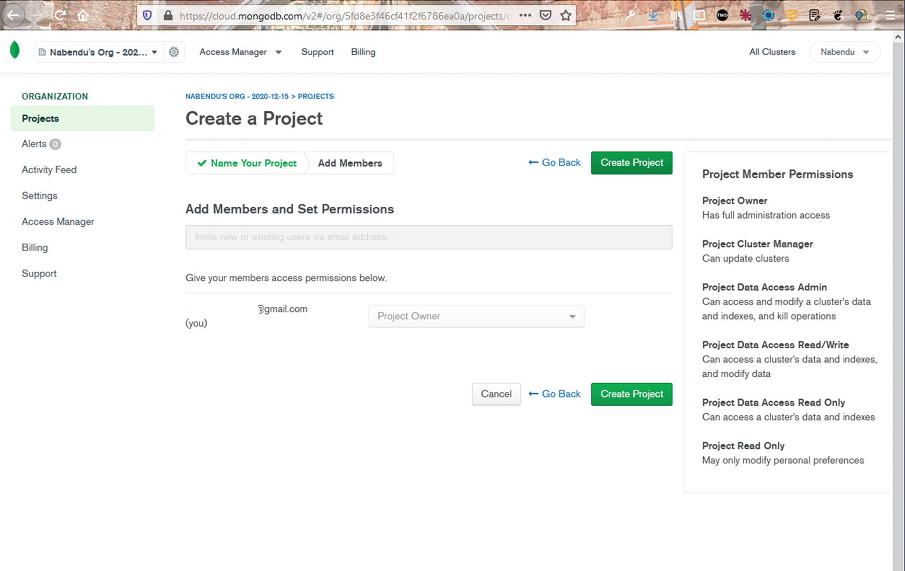The height and width of the screenshot is (571, 905).
Task: Follow the top Go Back link
Action: coord(555,163)
